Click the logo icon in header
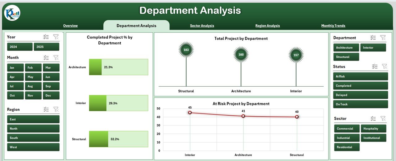 12,13
